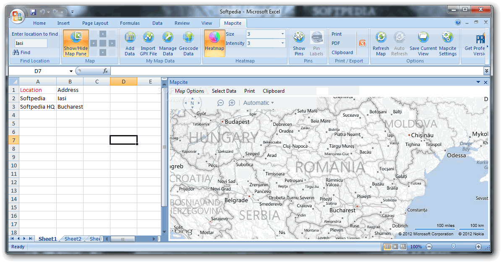Screen dimensions: 502x263
Task: Zoom out on the Bing map
Action: click(x=220, y=103)
